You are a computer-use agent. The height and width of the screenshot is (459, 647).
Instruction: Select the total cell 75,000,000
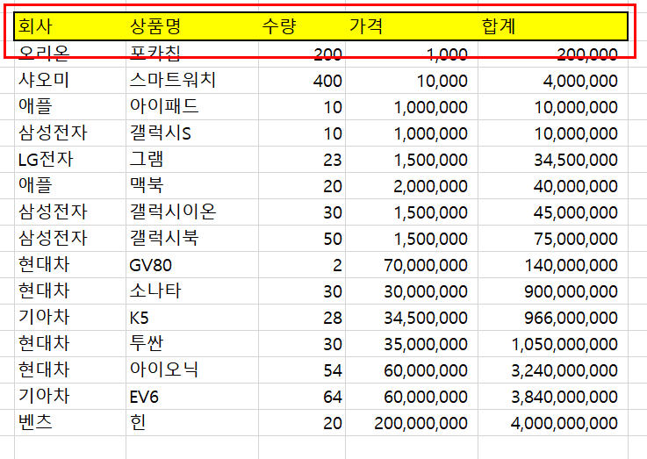click(x=552, y=239)
